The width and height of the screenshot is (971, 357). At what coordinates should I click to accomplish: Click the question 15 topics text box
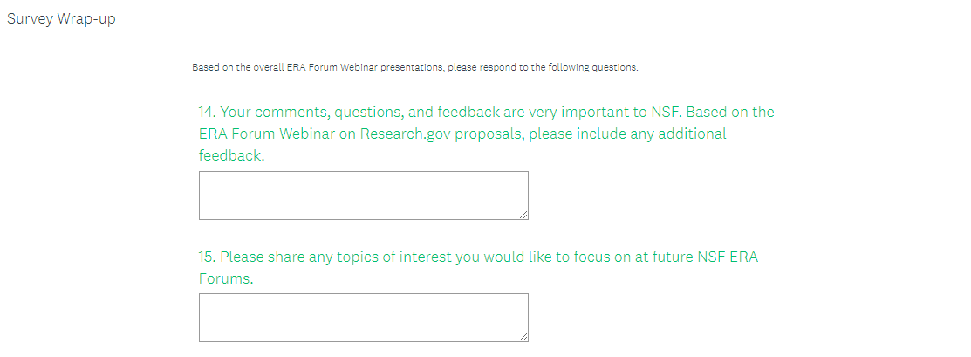(363, 317)
